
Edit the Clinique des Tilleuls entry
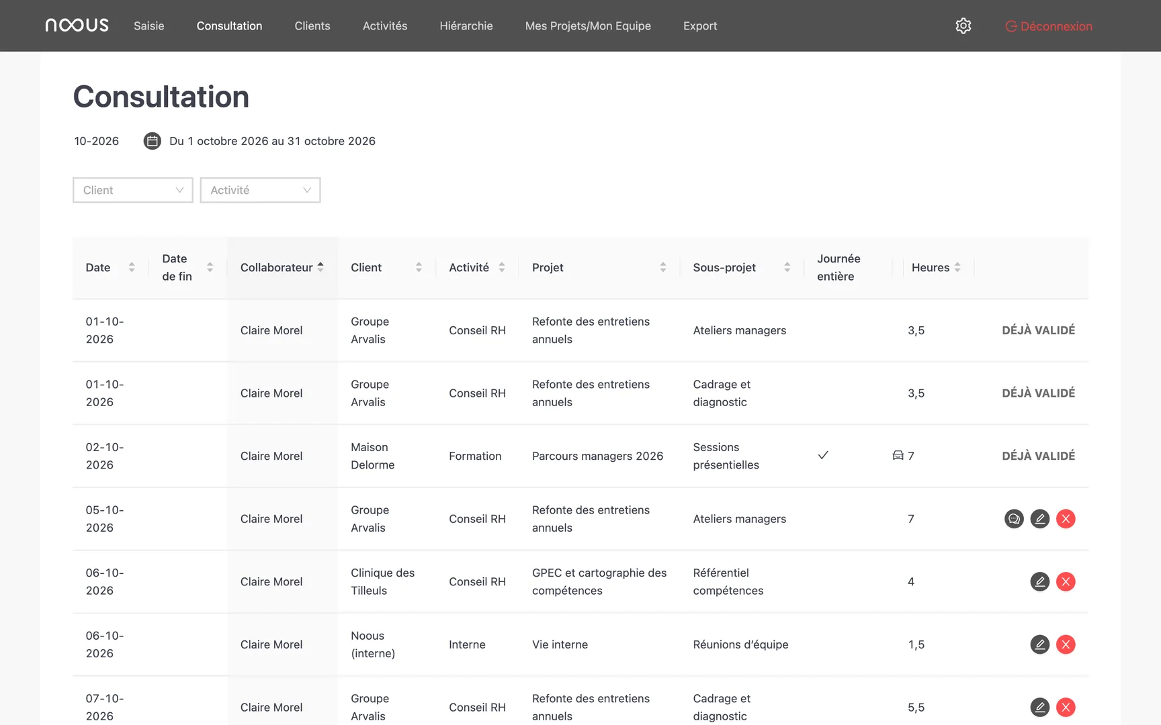[x=1040, y=581]
